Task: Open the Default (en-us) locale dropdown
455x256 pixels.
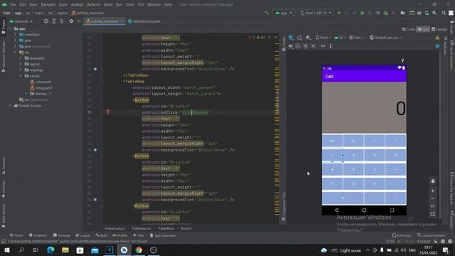Action: coord(385,38)
